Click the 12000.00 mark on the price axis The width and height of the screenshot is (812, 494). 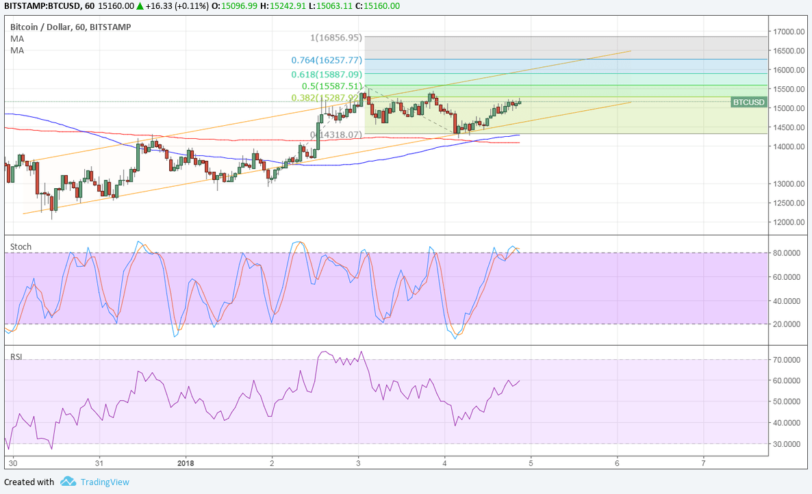pyautogui.click(x=787, y=222)
